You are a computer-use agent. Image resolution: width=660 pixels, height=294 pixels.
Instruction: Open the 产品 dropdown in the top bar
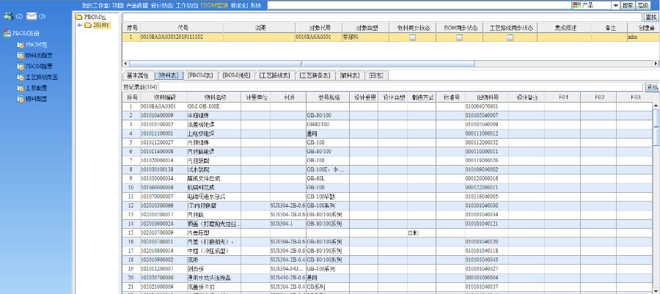pyautogui.click(x=615, y=4)
